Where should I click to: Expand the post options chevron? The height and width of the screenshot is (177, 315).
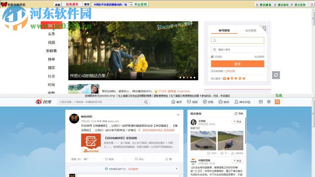point(178,115)
